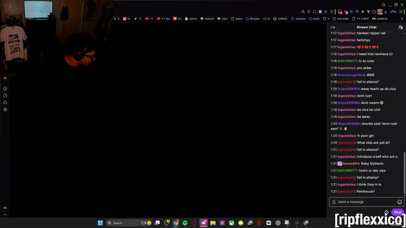Click the blue sound waves extension icon
This screenshot has height=228, width=406.
click(x=351, y=12)
